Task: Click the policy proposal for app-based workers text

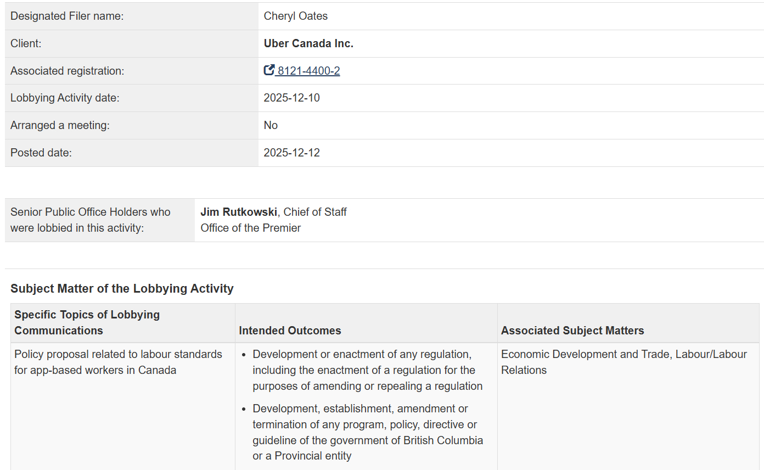Action: [x=118, y=362]
